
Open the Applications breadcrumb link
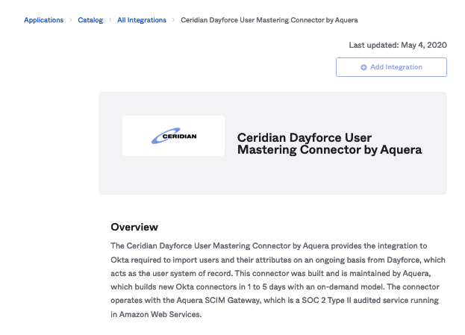pos(43,20)
